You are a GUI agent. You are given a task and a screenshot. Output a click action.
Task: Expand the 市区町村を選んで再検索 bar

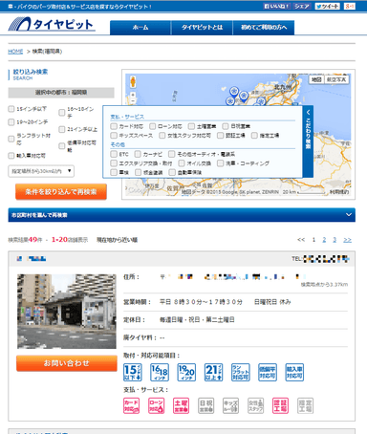[182, 215]
